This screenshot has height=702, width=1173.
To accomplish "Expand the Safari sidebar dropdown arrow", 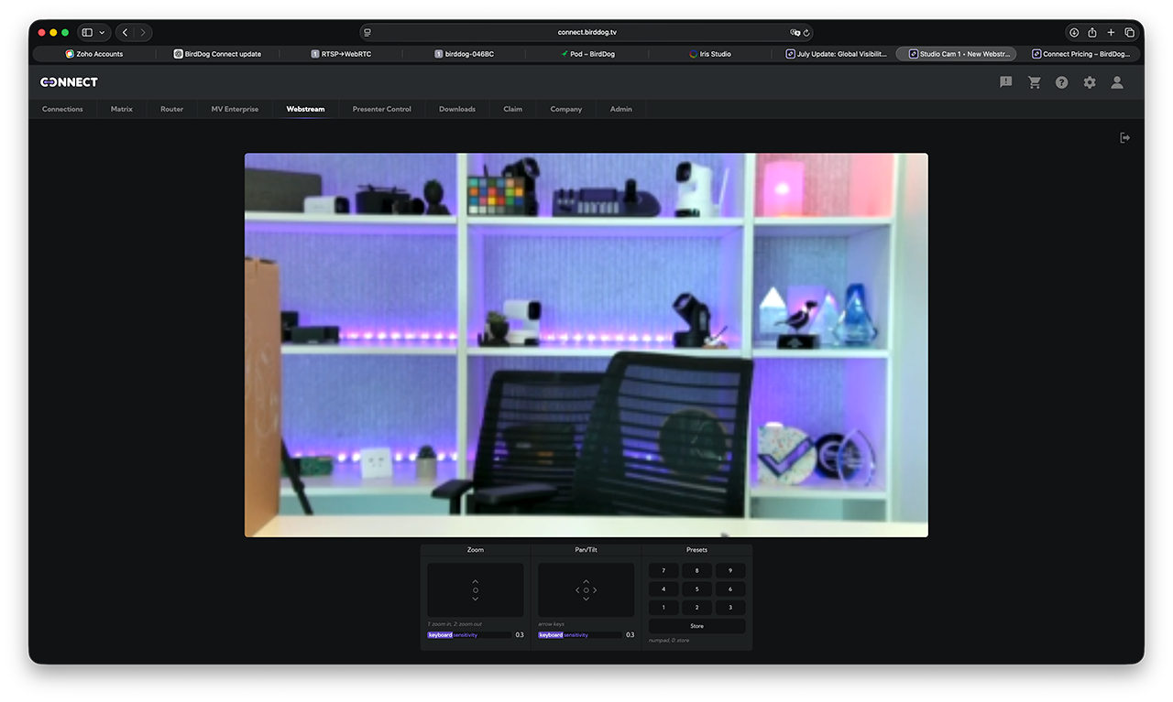I will [102, 32].
